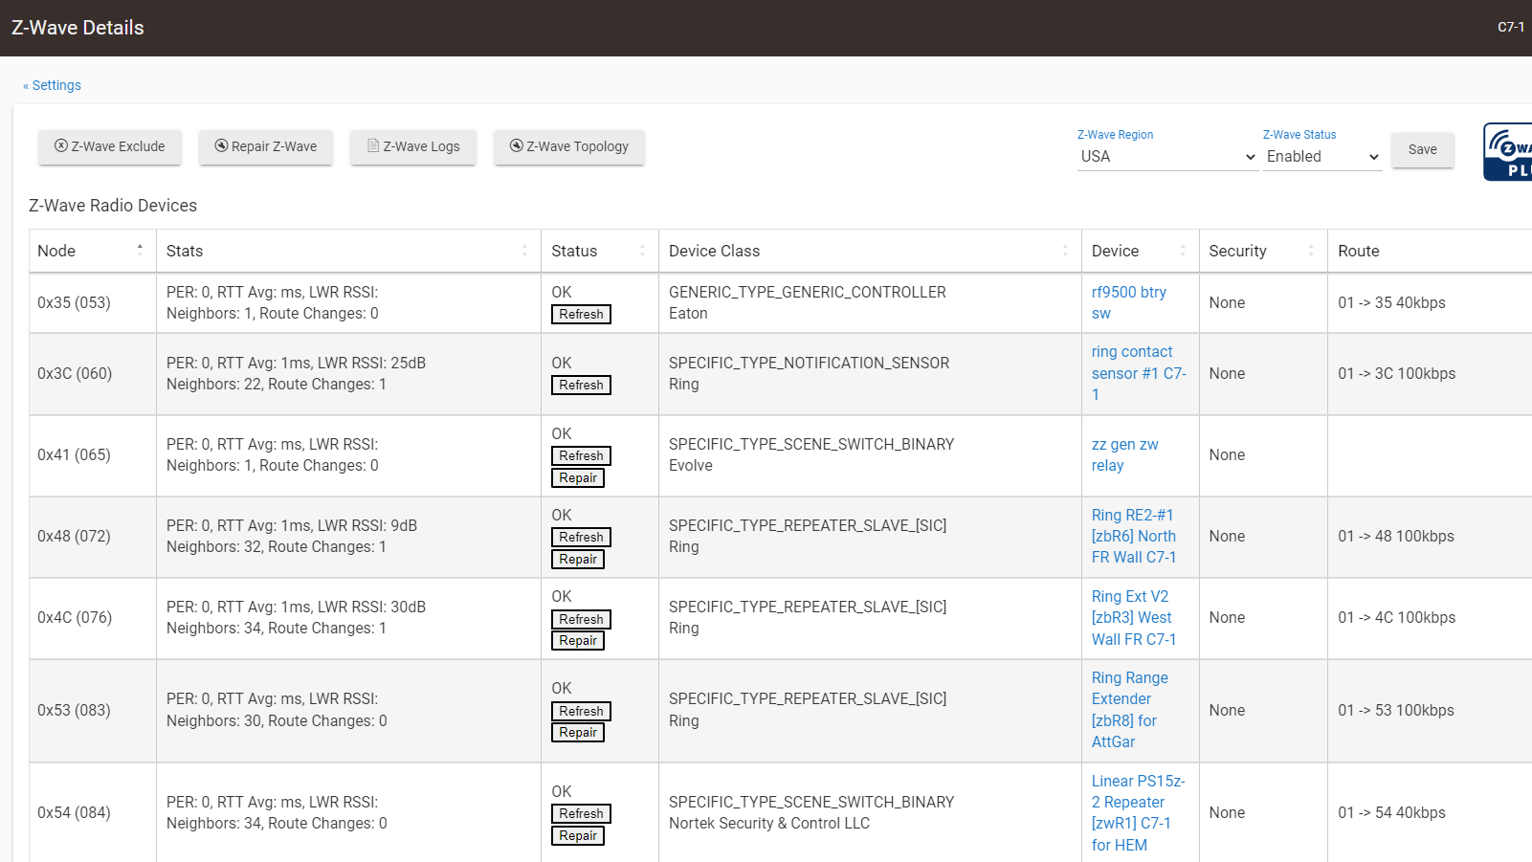Click Save to apply Z-Wave settings
1532x862 pixels.
point(1422,150)
